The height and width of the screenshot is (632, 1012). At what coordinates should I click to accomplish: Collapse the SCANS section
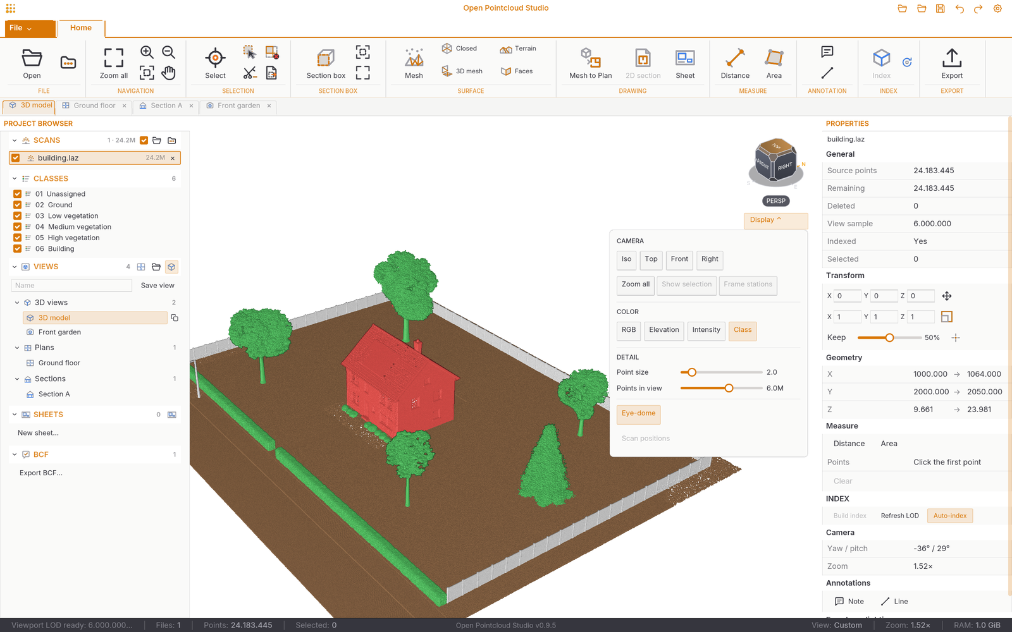coord(15,140)
